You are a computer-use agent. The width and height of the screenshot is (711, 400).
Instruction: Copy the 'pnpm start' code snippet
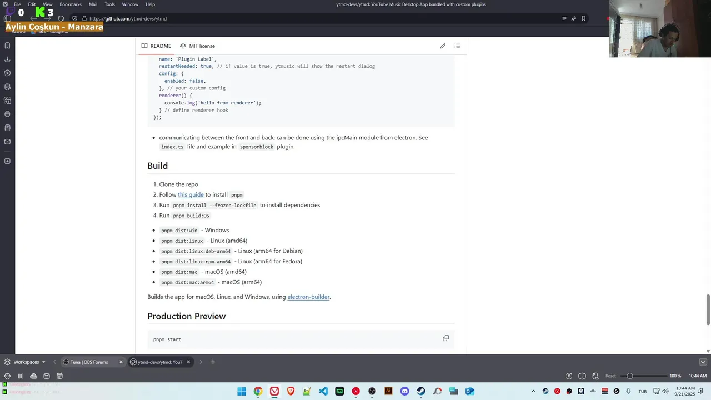[445, 338]
